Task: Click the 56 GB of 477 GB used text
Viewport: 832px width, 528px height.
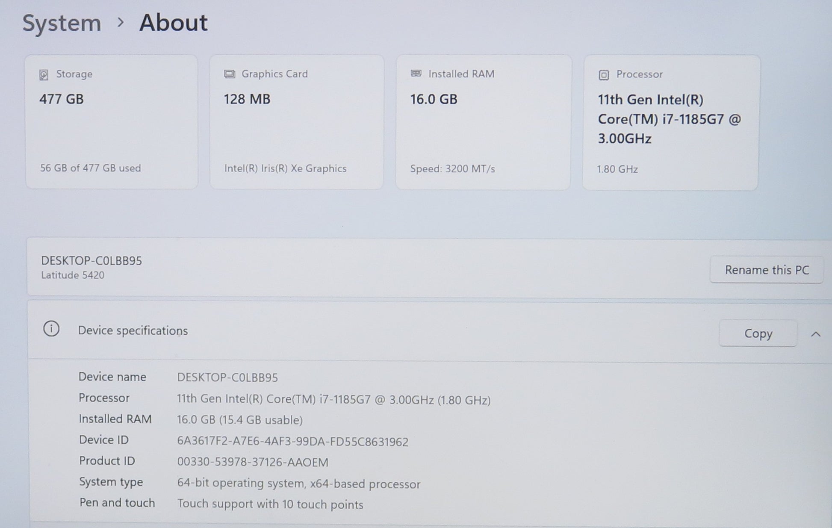Action: point(90,168)
